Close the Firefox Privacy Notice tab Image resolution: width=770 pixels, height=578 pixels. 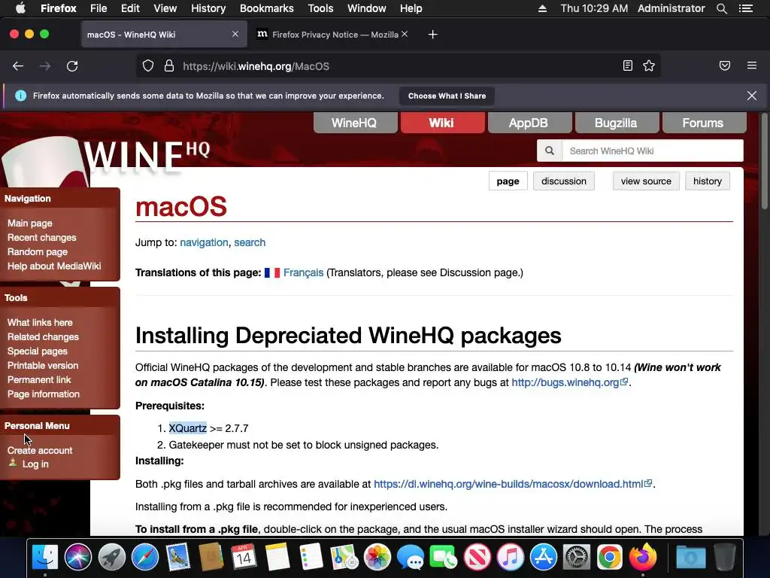pos(404,35)
